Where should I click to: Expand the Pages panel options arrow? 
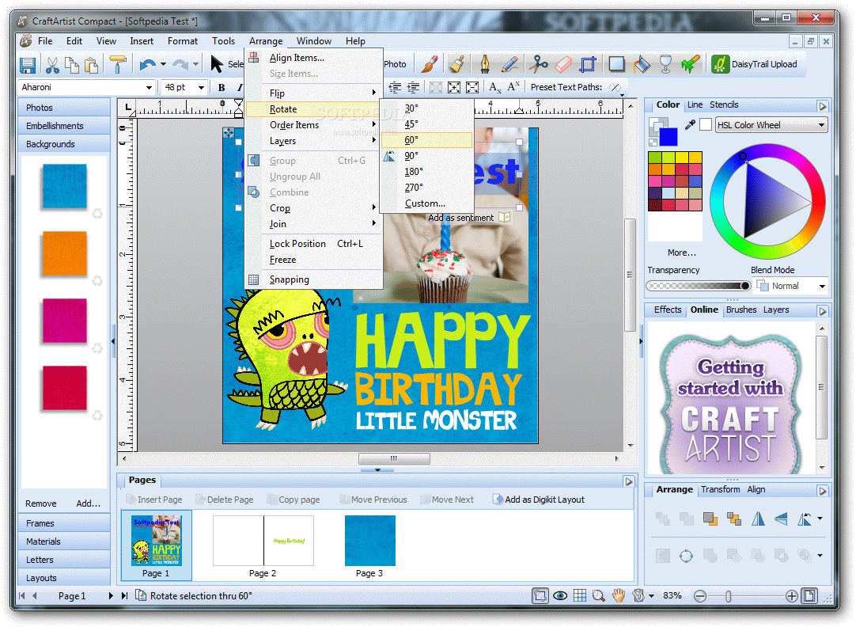[x=629, y=481]
